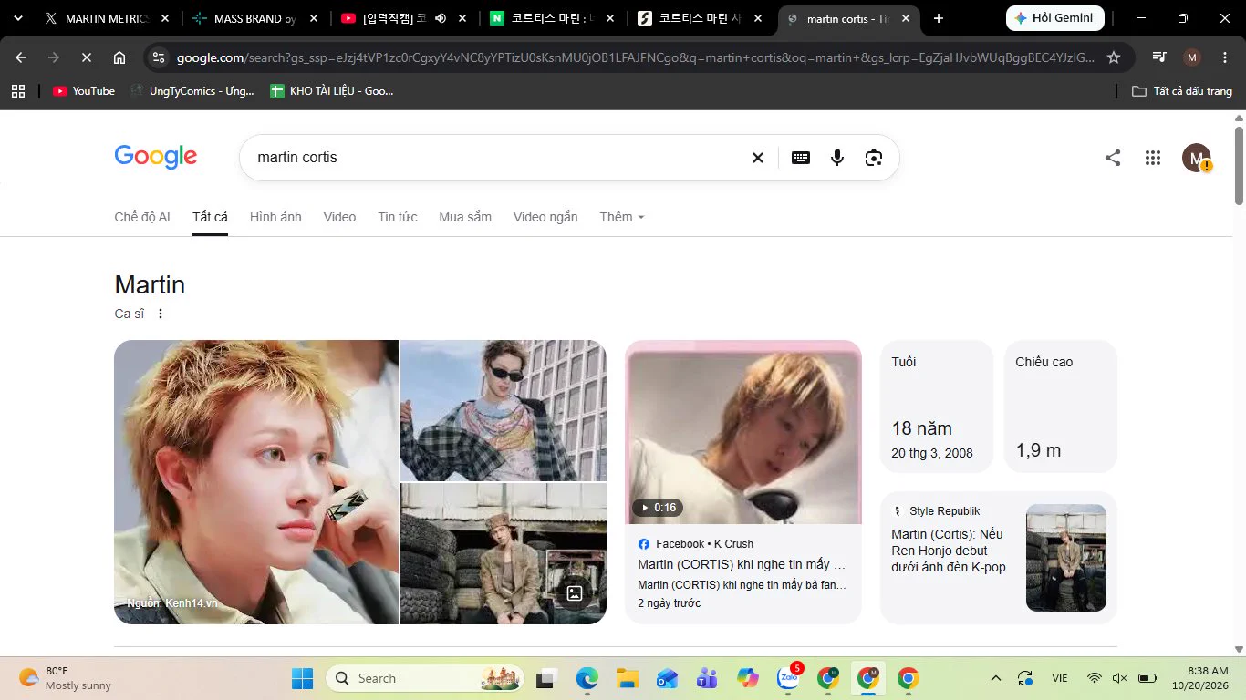
Task: Click the share icon on results page
Action: (x=1113, y=158)
